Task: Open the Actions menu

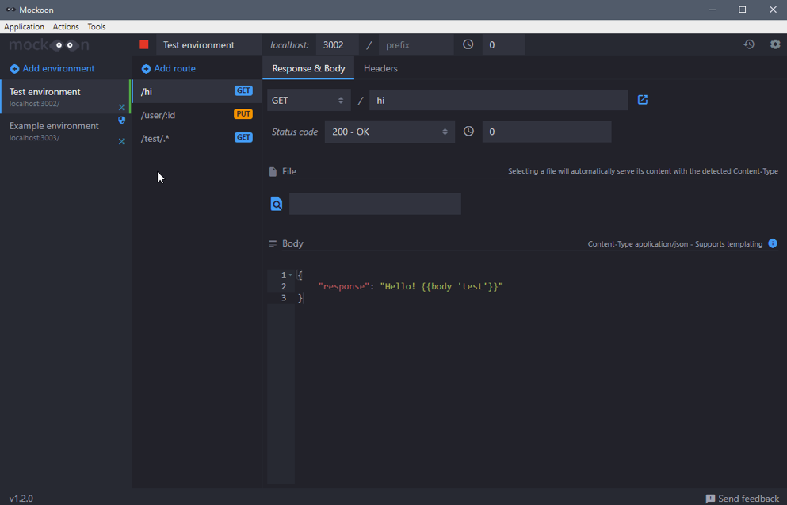Action: click(x=66, y=27)
